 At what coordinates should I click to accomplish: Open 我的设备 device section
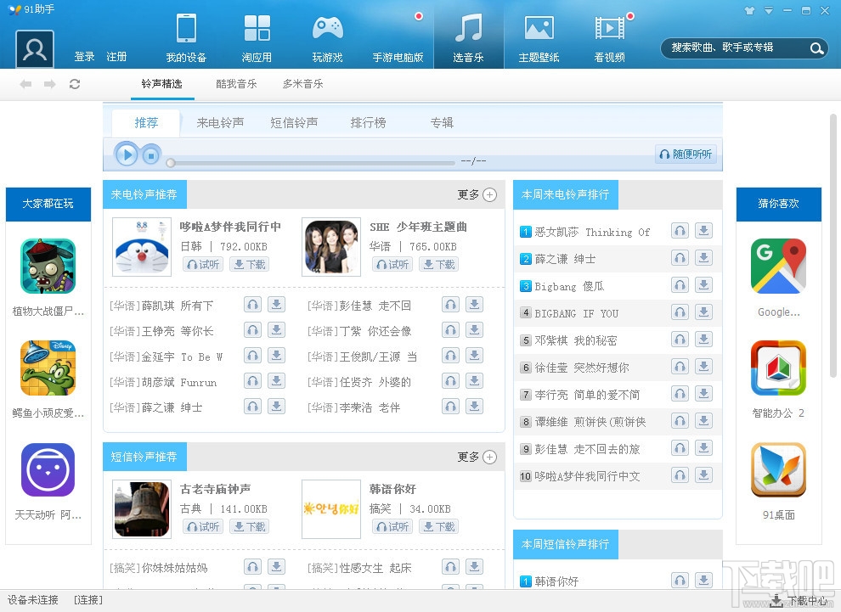coord(186,37)
